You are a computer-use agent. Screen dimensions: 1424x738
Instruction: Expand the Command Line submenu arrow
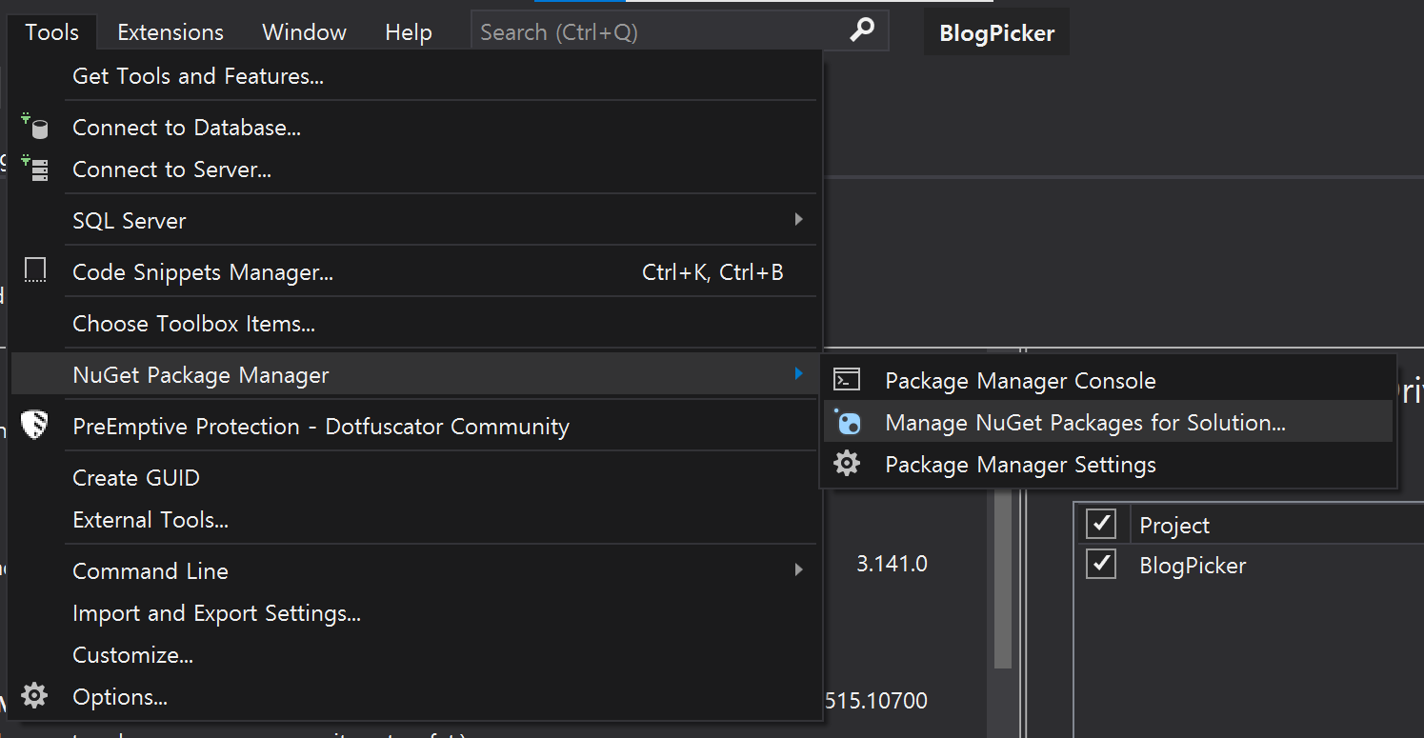(798, 570)
